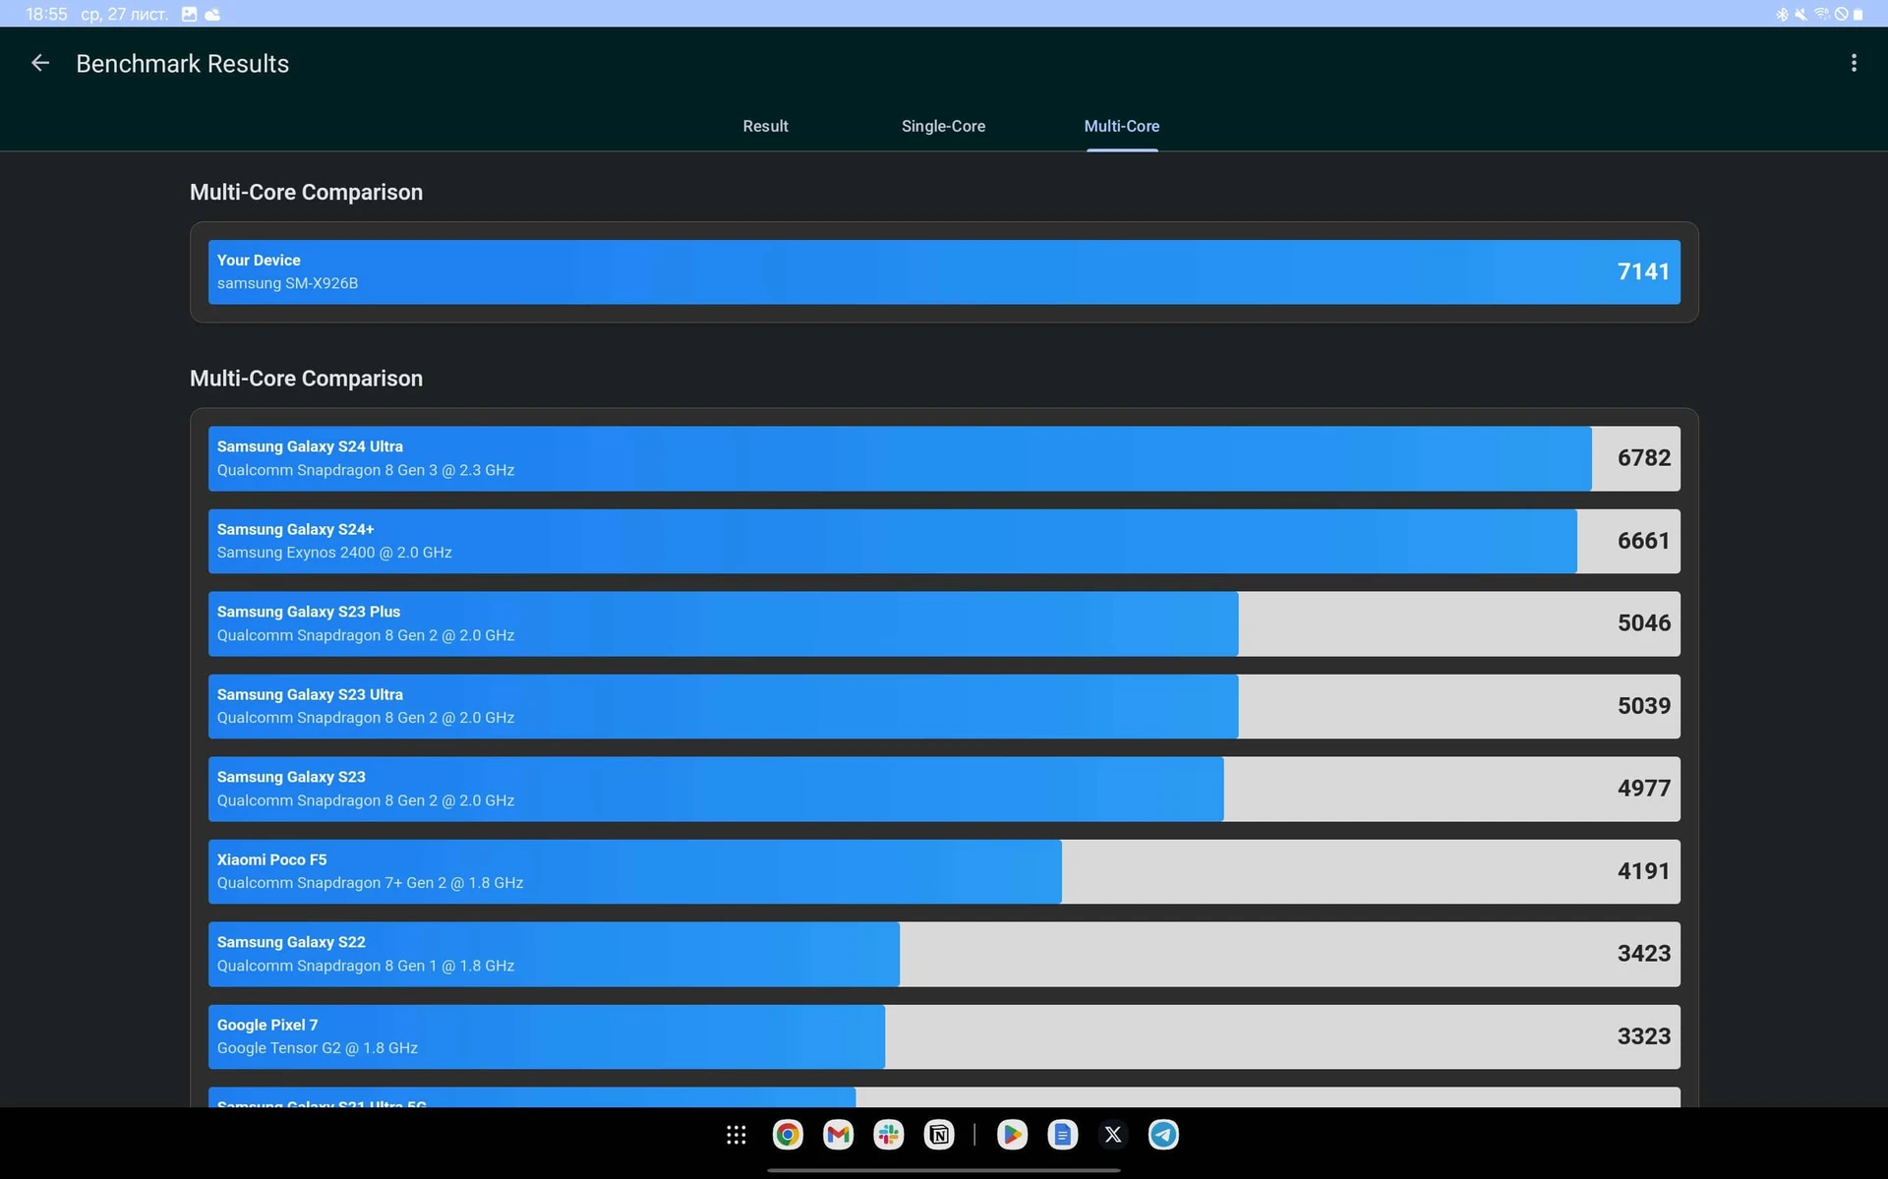The image size is (1888, 1179).
Task: Tap the Wi-Fi status icon
Action: pyautogui.click(x=1820, y=14)
